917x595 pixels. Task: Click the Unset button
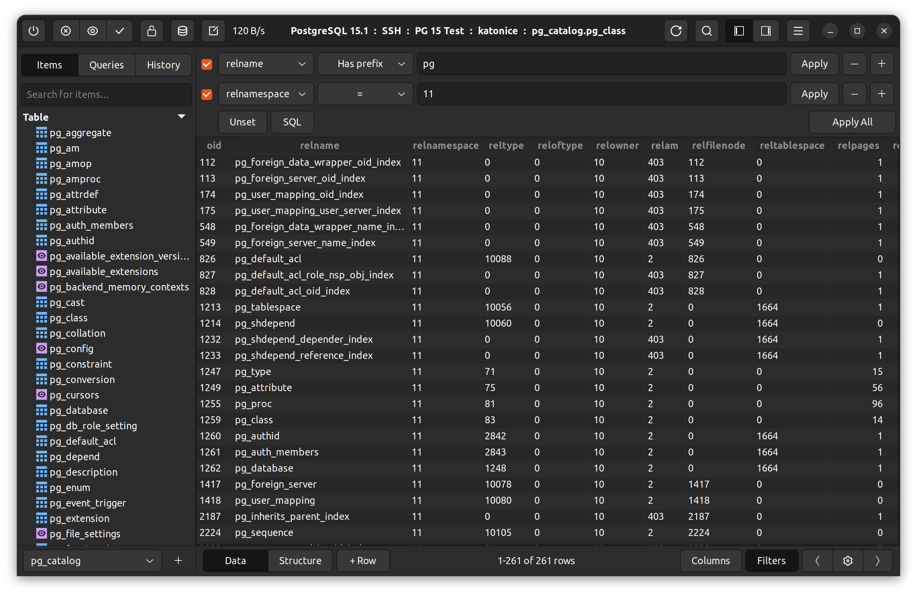[242, 122]
